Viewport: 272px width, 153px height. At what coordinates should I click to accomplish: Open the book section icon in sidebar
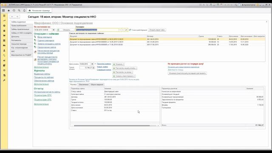pos(4,65)
